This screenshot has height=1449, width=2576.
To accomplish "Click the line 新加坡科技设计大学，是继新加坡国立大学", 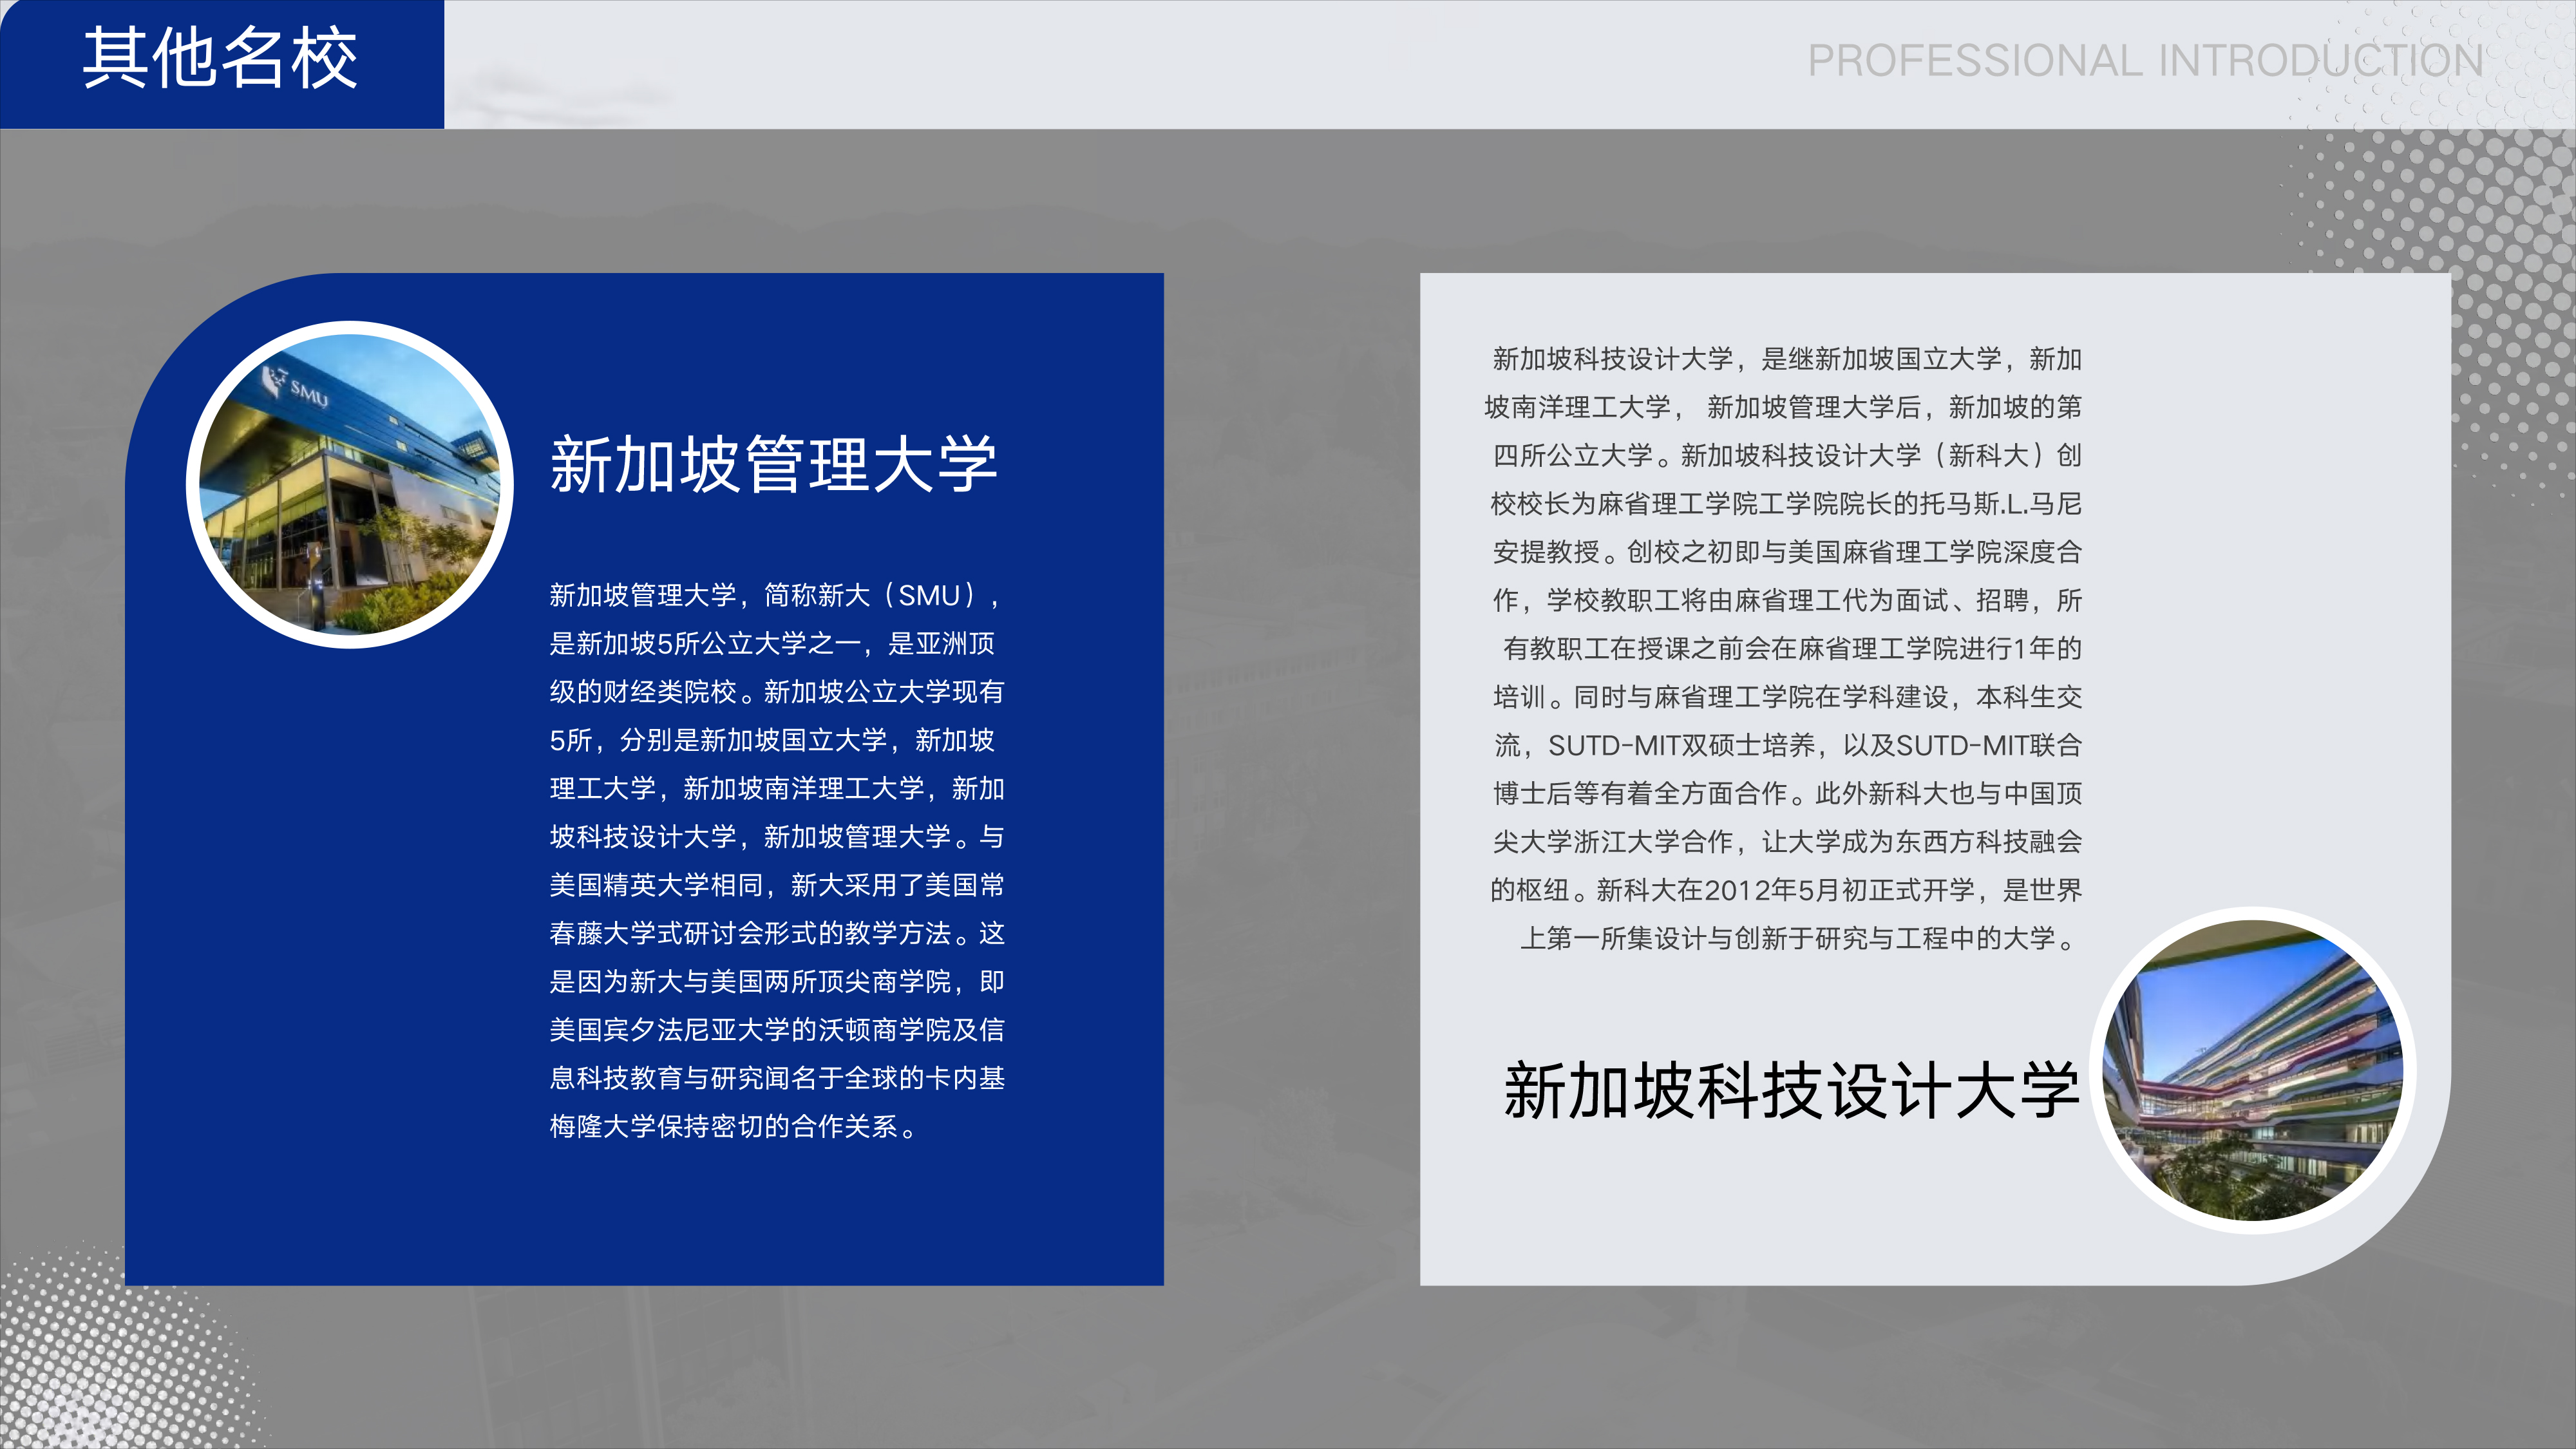I will tap(1787, 359).
